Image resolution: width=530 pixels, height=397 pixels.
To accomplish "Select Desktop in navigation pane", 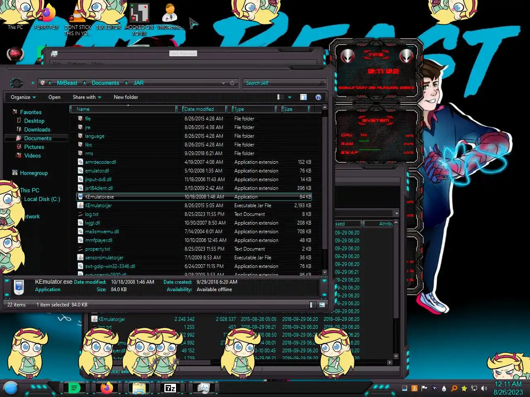I will (34, 121).
